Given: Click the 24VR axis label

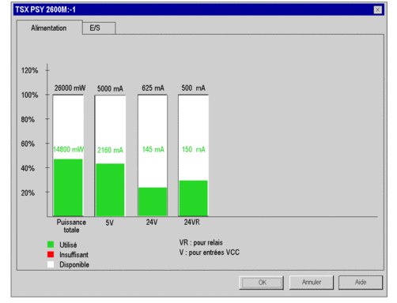Looking at the screenshot, I should (191, 223).
